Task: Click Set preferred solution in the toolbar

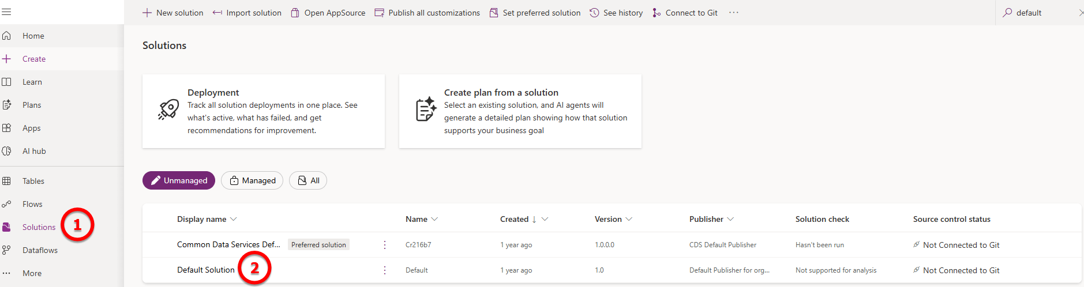Action: click(535, 13)
